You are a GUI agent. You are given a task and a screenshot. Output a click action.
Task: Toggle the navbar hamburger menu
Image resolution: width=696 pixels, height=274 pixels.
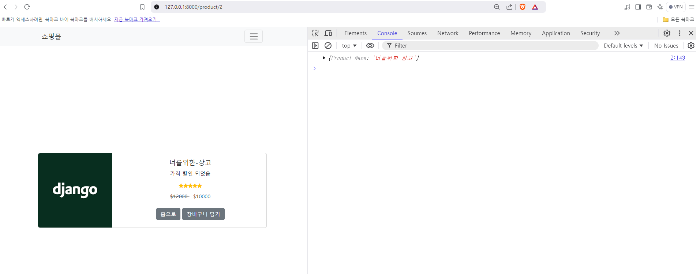click(x=254, y=36)
